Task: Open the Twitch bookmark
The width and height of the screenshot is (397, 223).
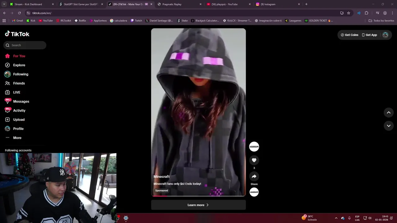Action: (x=136, y=21)
